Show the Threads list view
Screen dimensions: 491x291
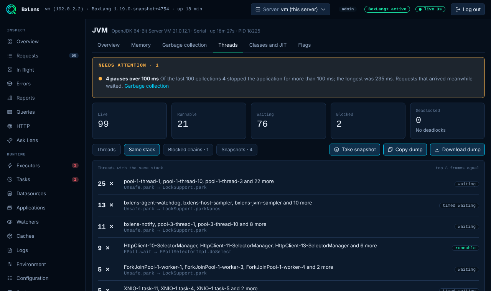pos(106,150)
